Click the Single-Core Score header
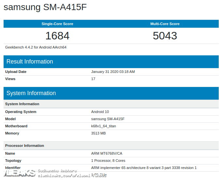Image resolution: width=222 pixels, height=183 pixels. coord(57,24)
